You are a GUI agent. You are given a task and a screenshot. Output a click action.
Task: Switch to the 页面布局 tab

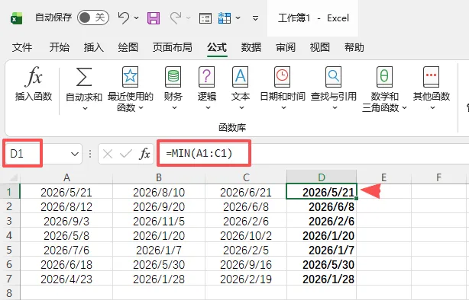173,47
